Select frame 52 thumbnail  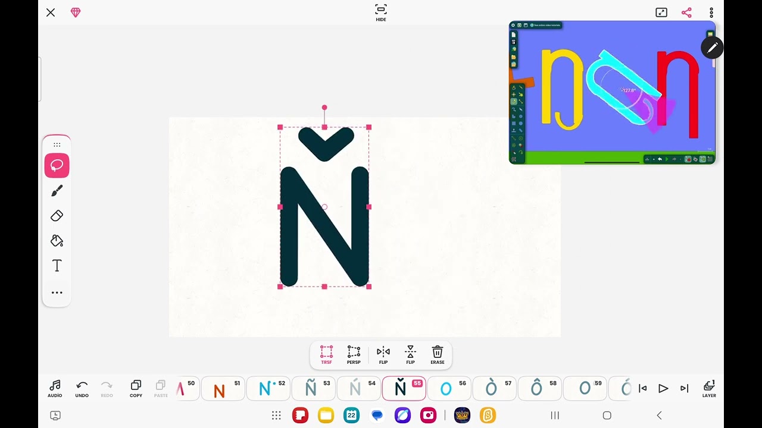[268, 389]
